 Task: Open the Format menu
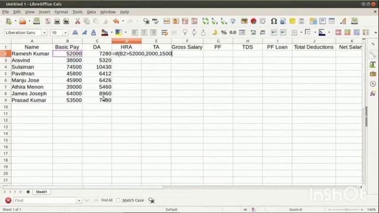(61, 12)
